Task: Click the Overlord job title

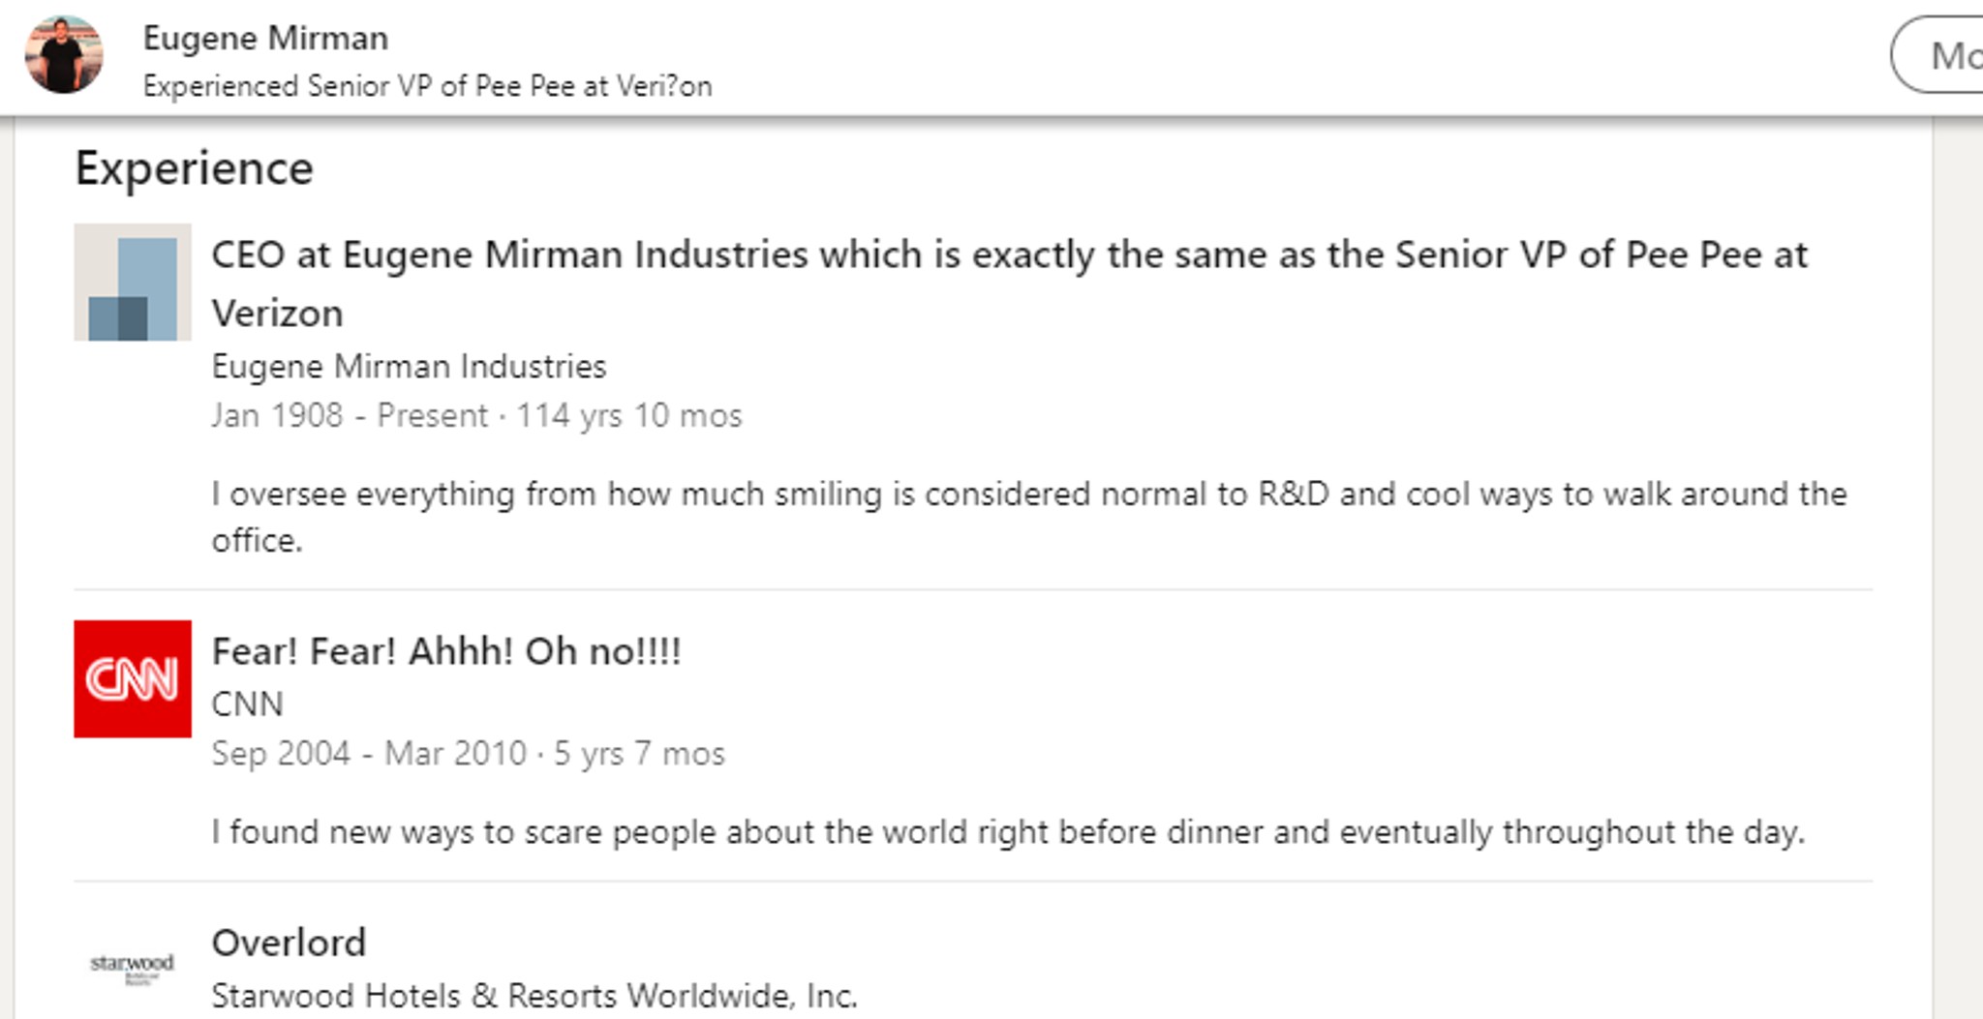Action: [289, 943]
